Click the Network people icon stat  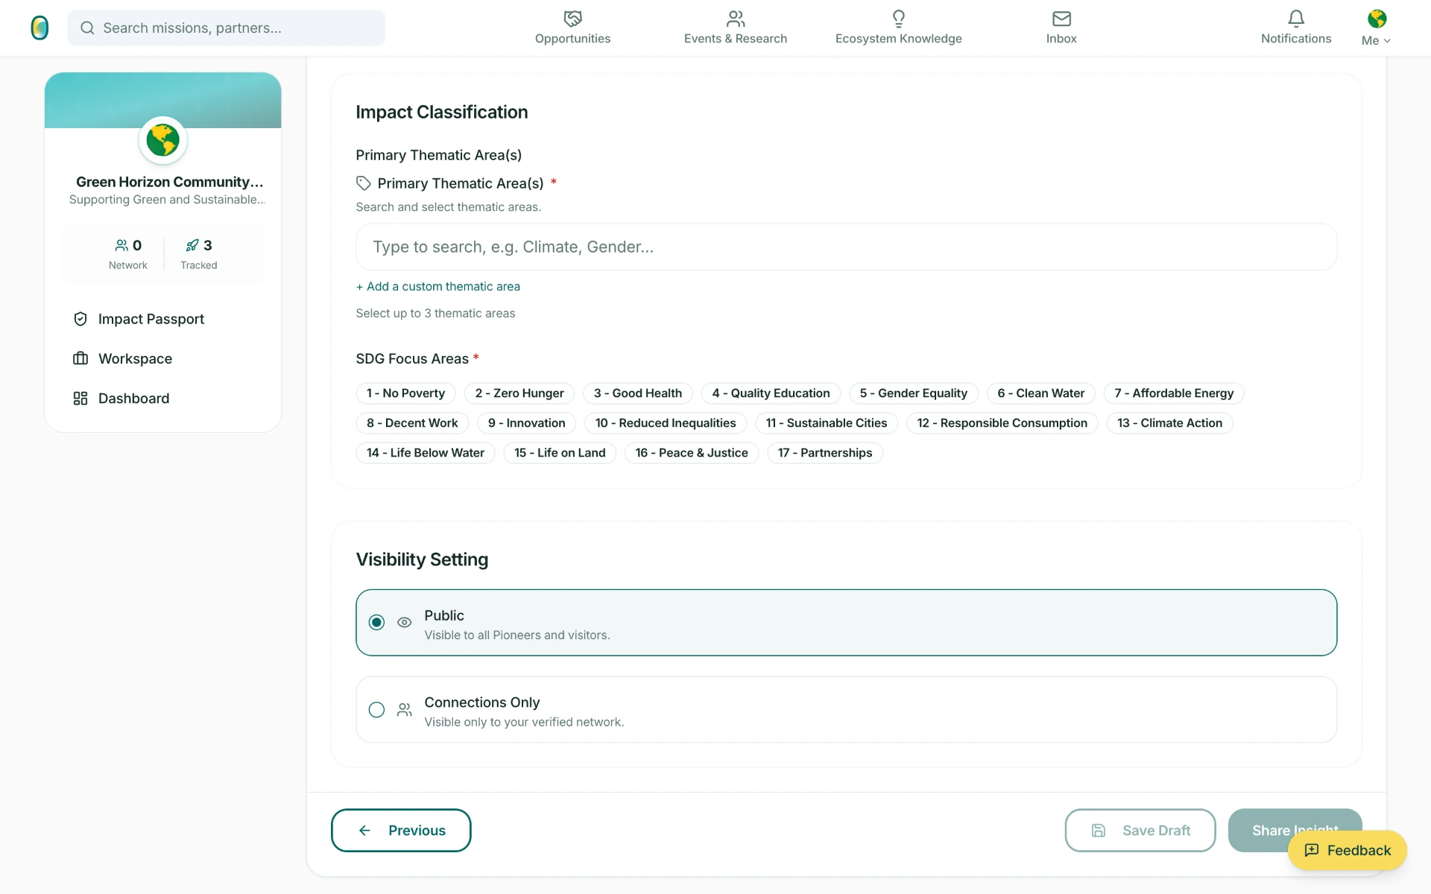(x=121, y=245)
